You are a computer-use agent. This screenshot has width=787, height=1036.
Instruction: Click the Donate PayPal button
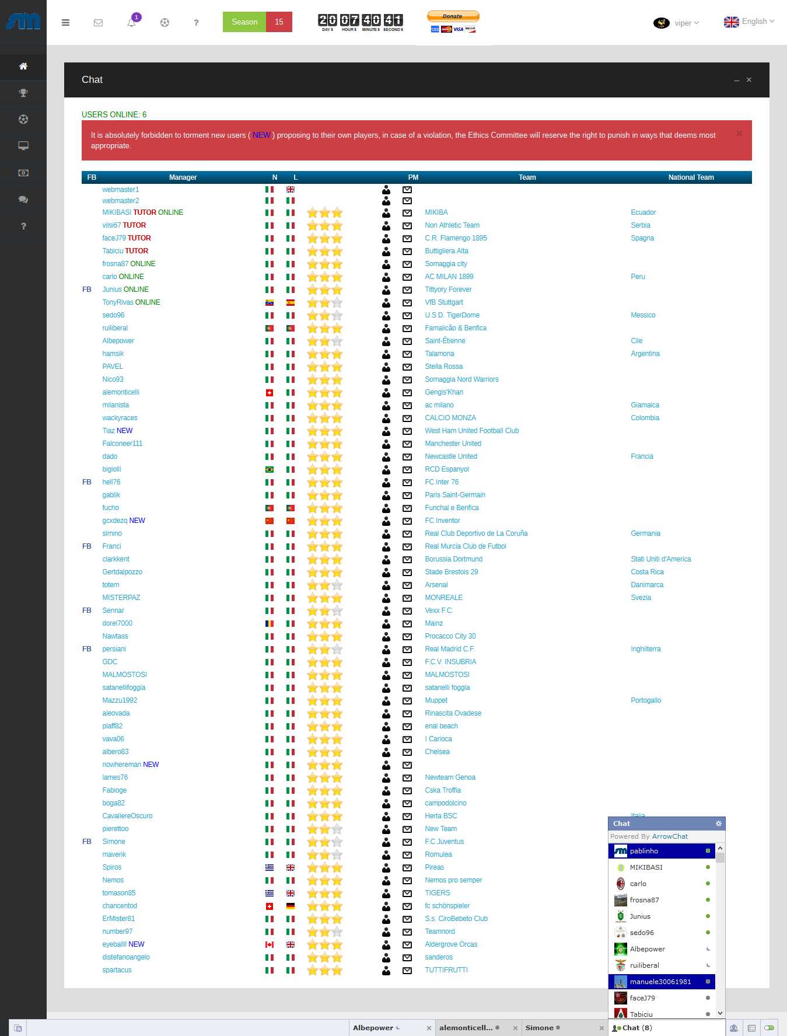point(453,16)
